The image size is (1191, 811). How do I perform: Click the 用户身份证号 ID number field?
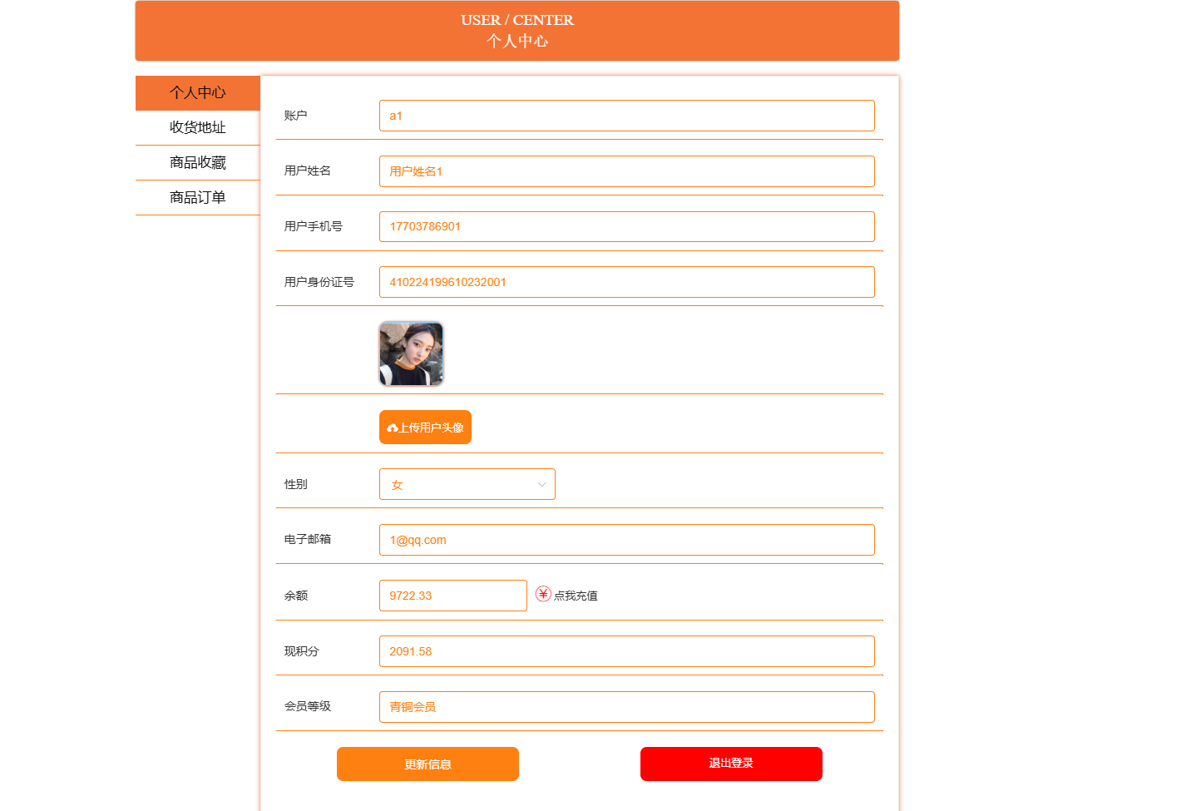click(x=626, y=282)
